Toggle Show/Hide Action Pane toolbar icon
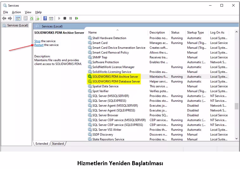 pyautogui.click(x=51, y=18)
